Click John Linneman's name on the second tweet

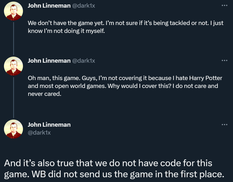(49, 61)
